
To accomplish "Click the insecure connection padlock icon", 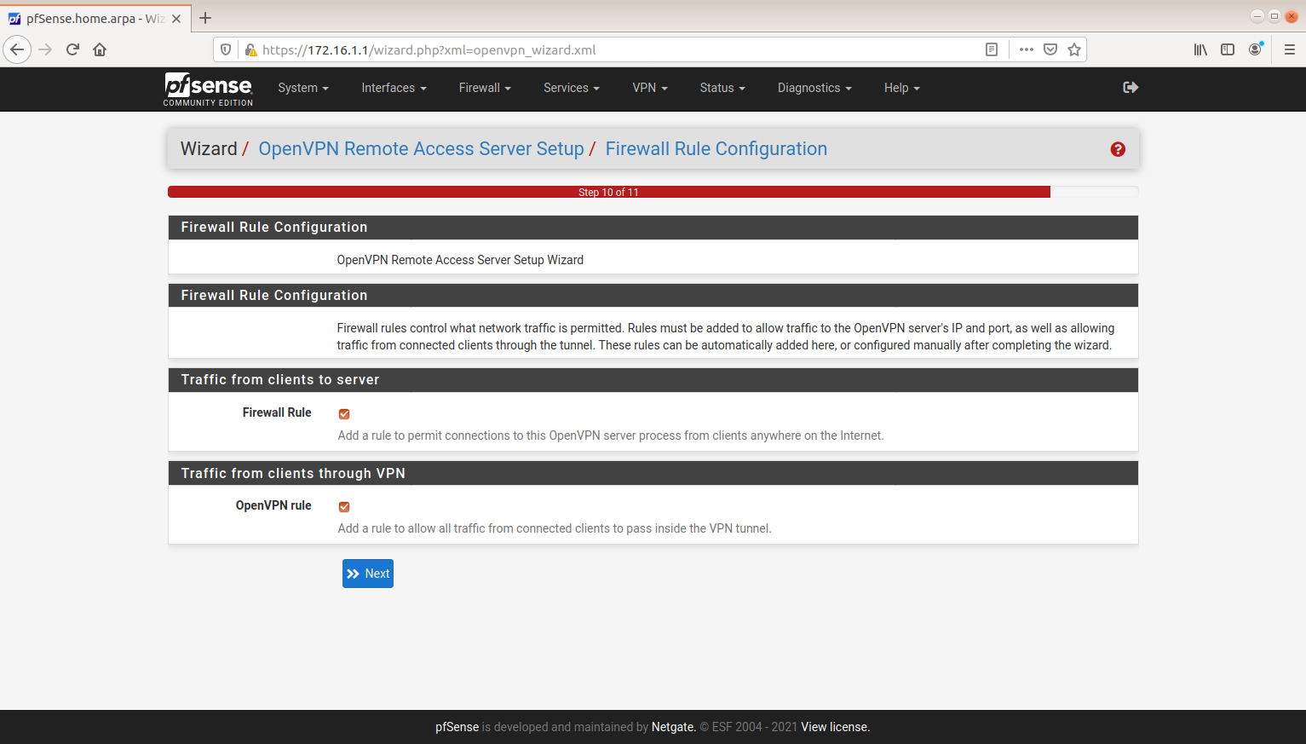I will [250, 49].
